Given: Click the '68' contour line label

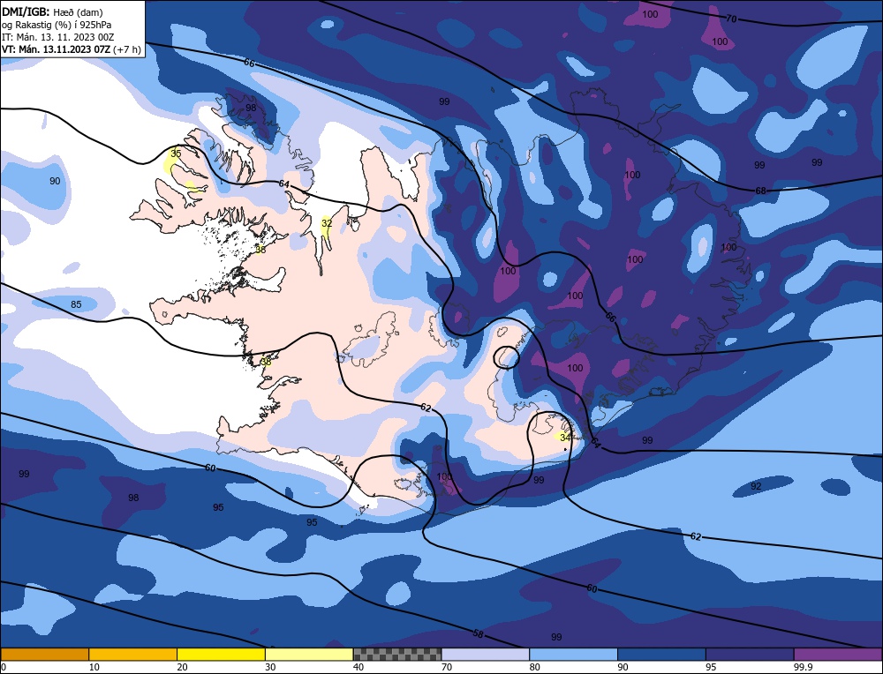Looking at the screenshot, I should (x=761, y=191).
